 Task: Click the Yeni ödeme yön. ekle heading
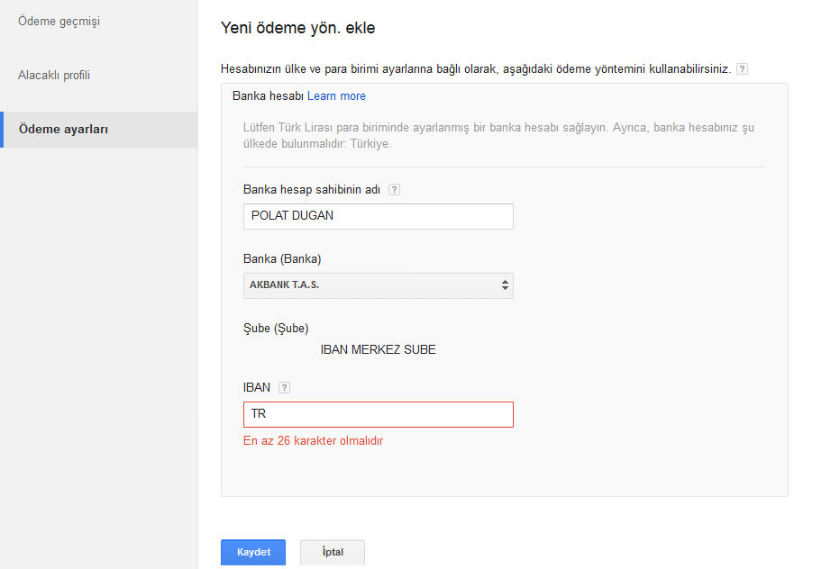(x=297, y=28)
